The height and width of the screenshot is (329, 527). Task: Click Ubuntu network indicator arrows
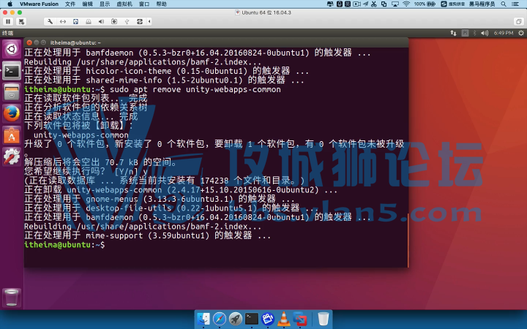point(453,33)
